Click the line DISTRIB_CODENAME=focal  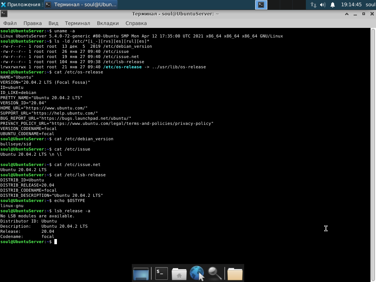28,191
